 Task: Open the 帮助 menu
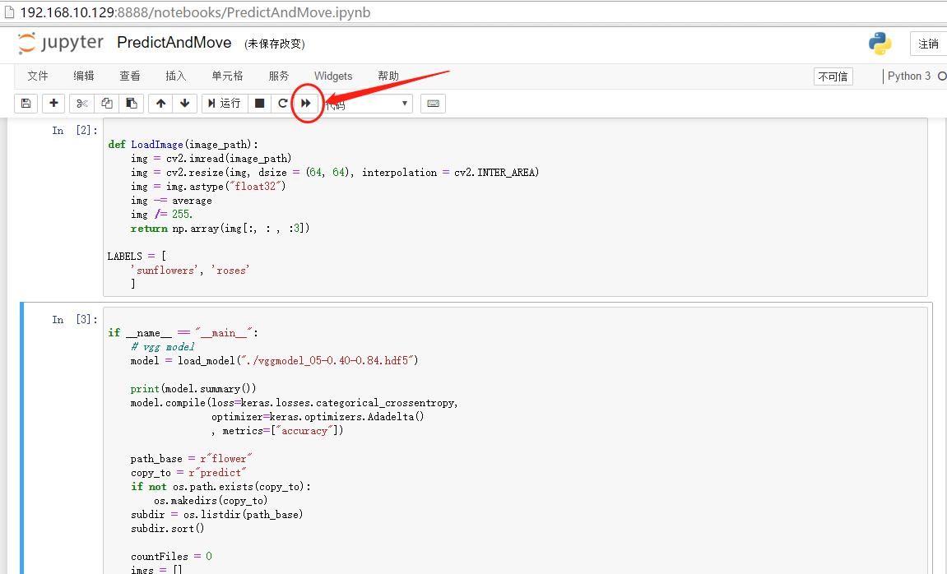(x=388, y=76)
